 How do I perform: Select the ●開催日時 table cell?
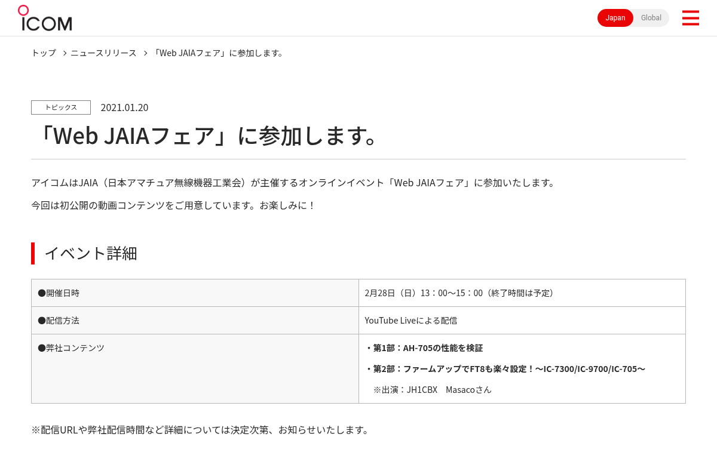195,293
